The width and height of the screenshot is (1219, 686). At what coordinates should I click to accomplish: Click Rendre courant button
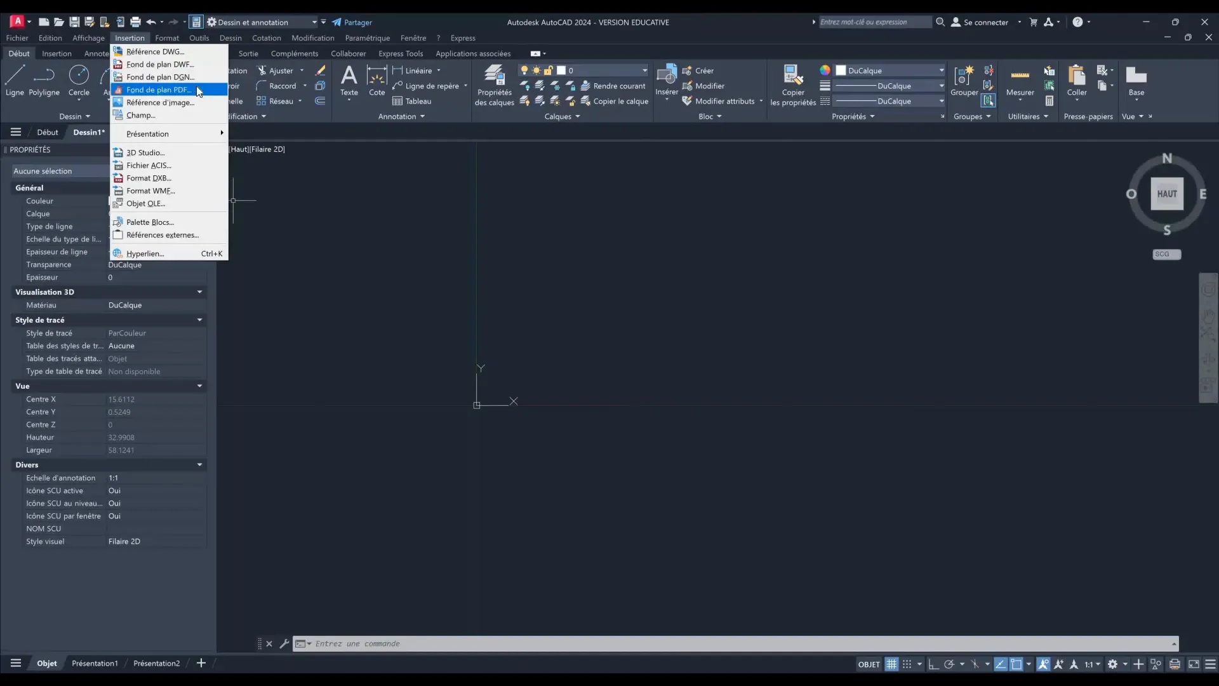point(613,86)
